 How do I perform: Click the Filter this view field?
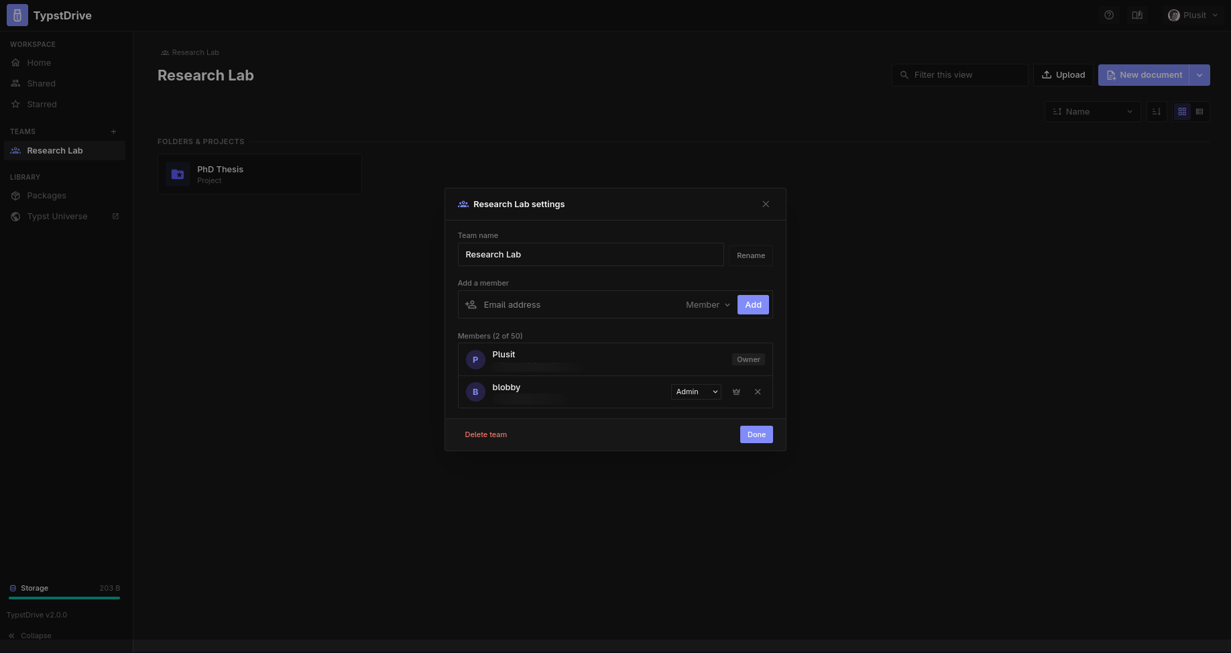[959, 75]
